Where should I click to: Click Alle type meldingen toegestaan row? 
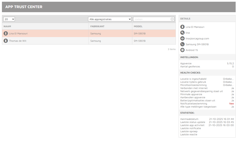point(207,107)
